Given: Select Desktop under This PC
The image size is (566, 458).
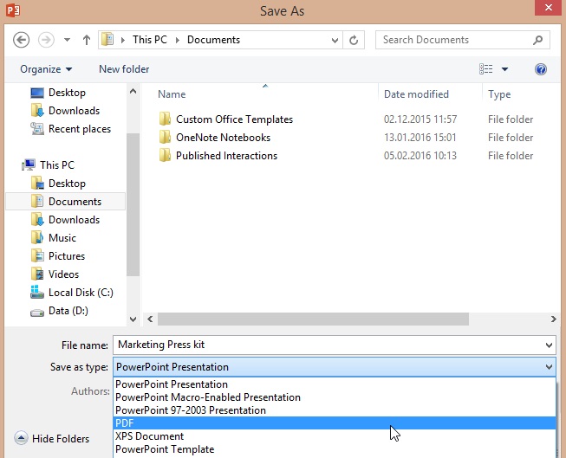Looking at the screenshot, I should pos(58,184).
